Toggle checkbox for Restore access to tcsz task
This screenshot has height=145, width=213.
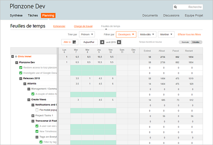pos(21,68)
